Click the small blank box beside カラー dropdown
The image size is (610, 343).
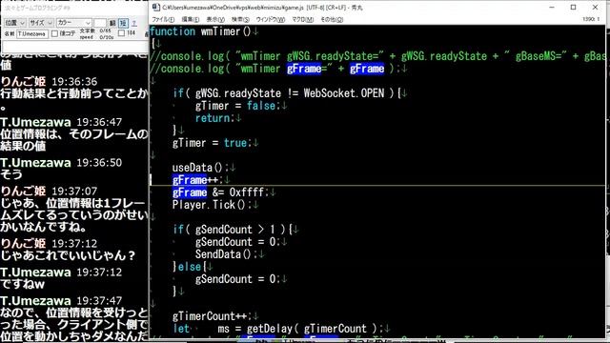pos(100,23)
